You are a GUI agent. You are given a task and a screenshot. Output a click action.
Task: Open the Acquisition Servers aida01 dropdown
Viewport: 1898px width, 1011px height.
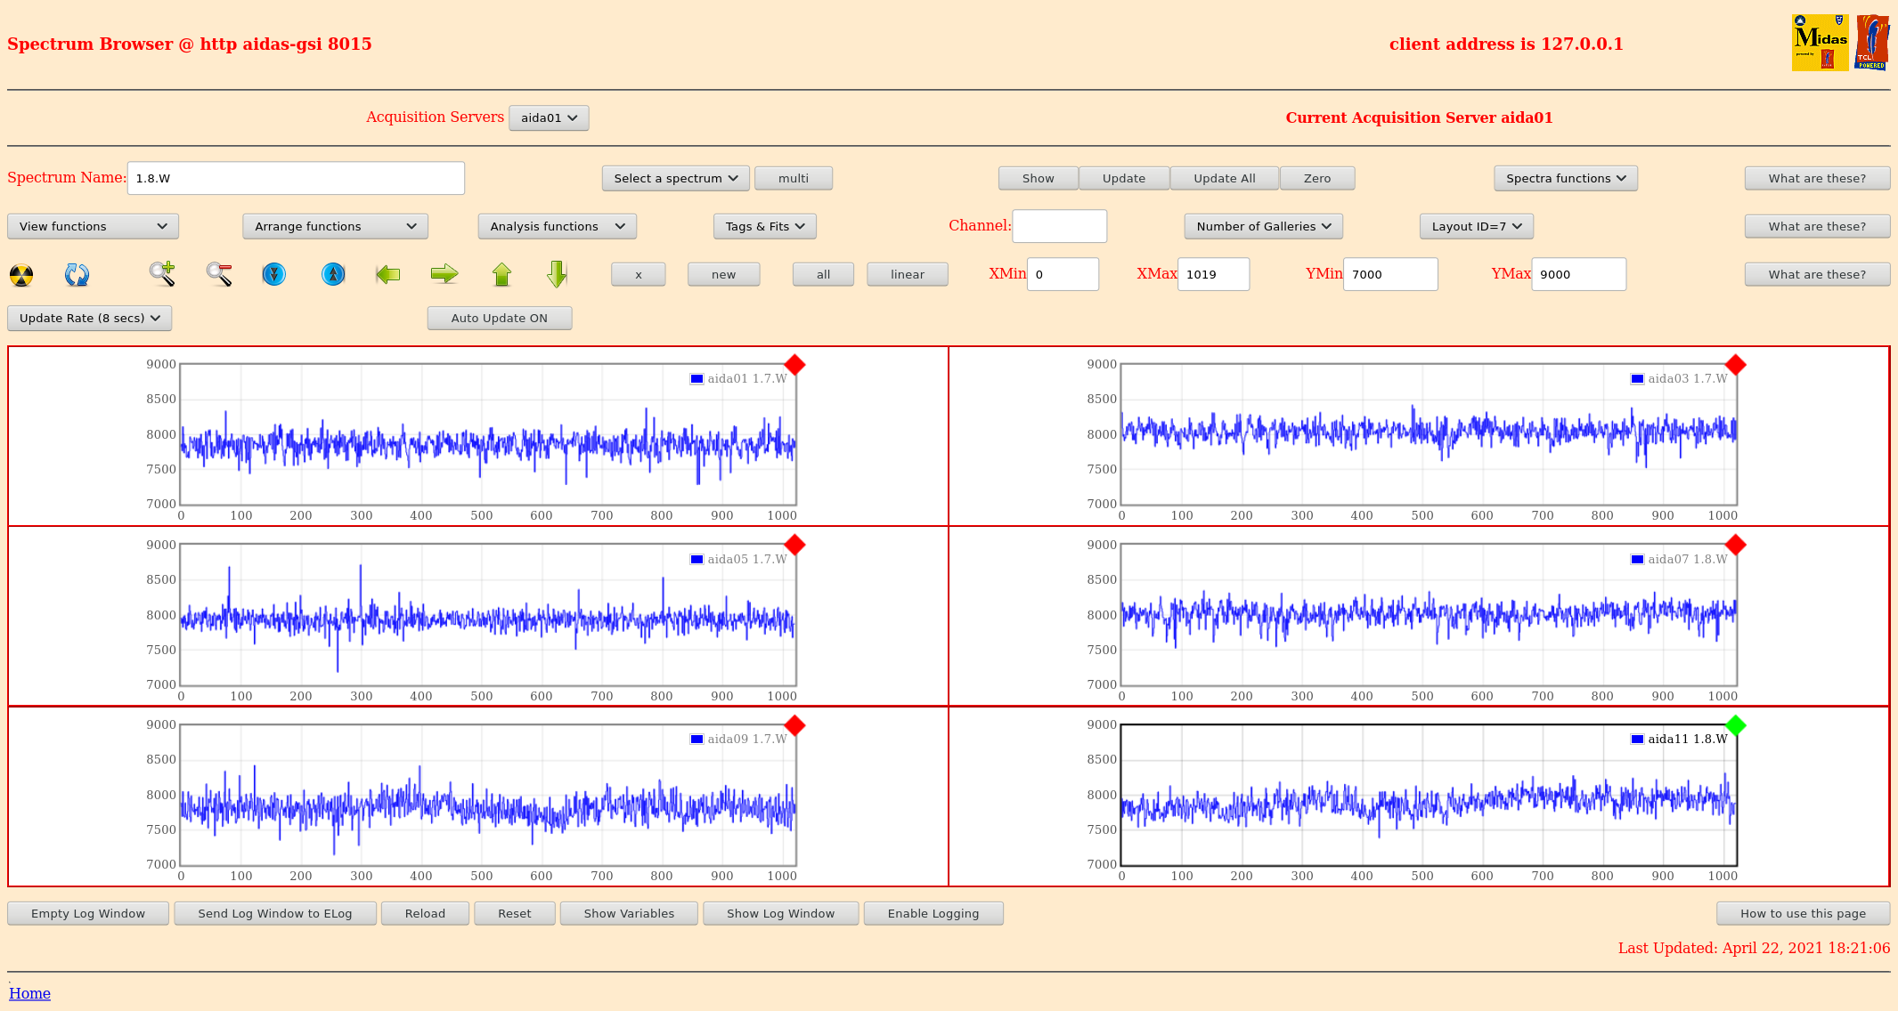[x=549, y=117]
